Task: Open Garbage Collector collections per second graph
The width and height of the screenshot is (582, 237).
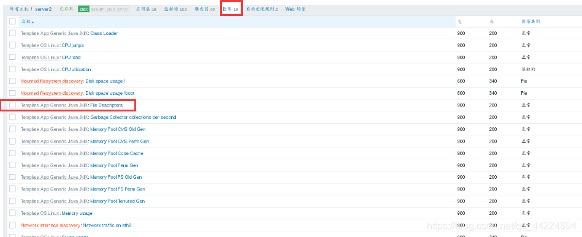Action: click(133, 117)
